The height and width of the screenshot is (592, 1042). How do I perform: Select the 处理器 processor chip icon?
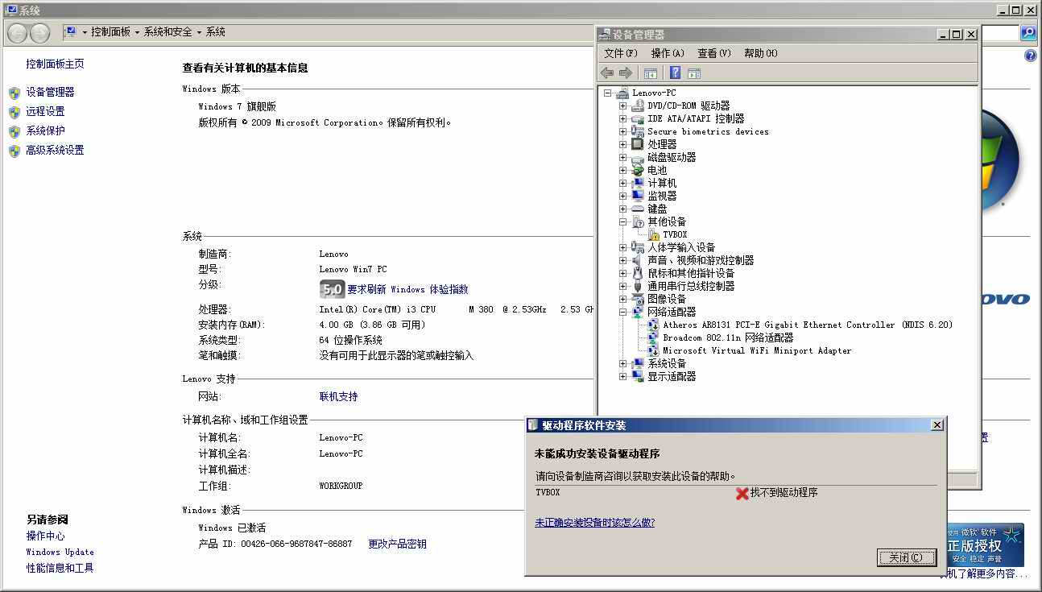pos(638,144)
